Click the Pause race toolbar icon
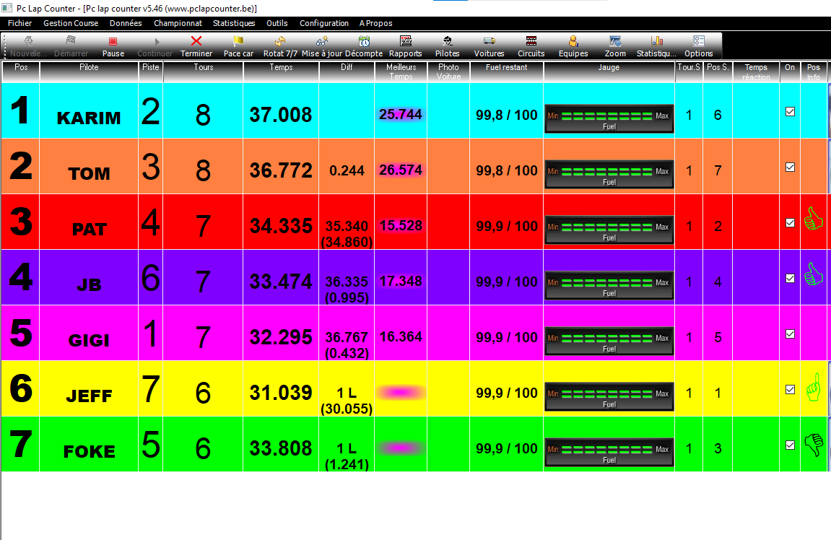The width and height of the screenshot is (831, 540). click(x=113, y=42)
